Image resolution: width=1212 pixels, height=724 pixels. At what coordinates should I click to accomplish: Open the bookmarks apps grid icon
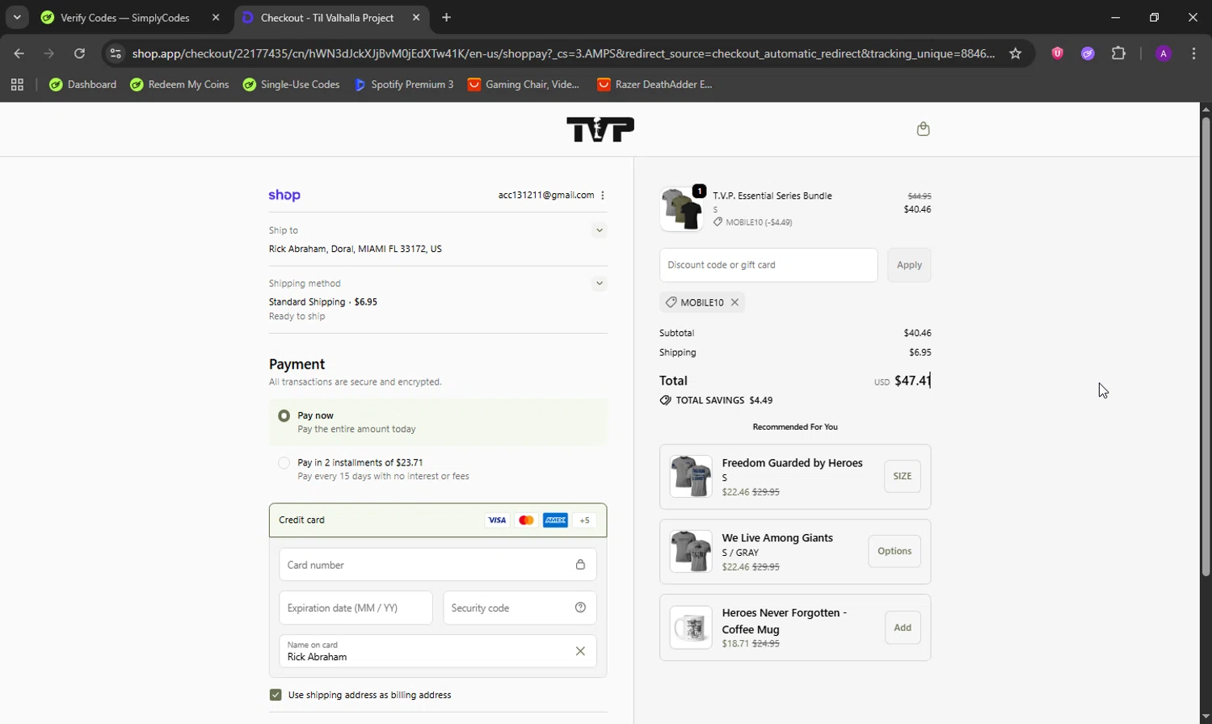[17, 84]
